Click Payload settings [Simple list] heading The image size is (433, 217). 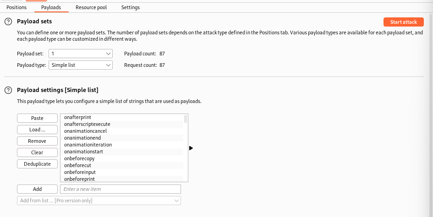(x=57, y=90)
